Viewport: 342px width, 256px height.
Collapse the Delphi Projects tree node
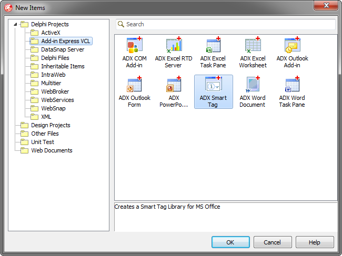tap(15, 24)
